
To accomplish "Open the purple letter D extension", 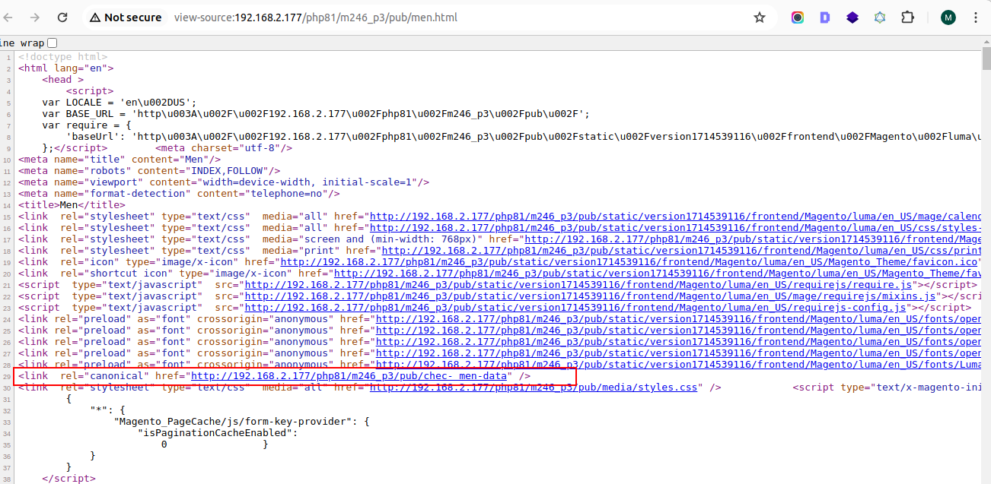I will (x=824, y=17).
